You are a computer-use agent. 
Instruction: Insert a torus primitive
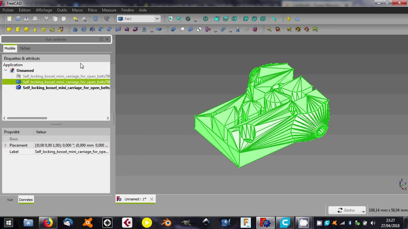[44, 29]
